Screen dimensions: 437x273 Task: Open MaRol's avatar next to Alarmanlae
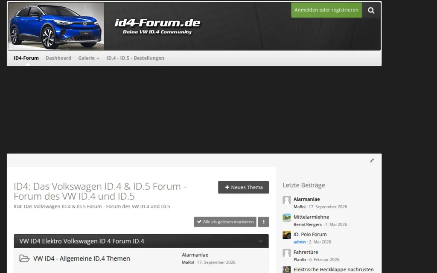point(286,200)
